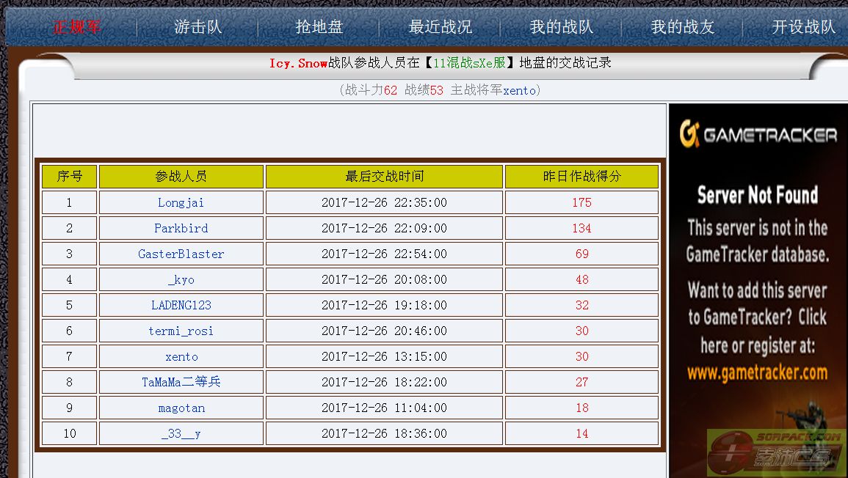The image size is (848, 478).
Task: Open player _kyo's profile
Action: point(181,280)
